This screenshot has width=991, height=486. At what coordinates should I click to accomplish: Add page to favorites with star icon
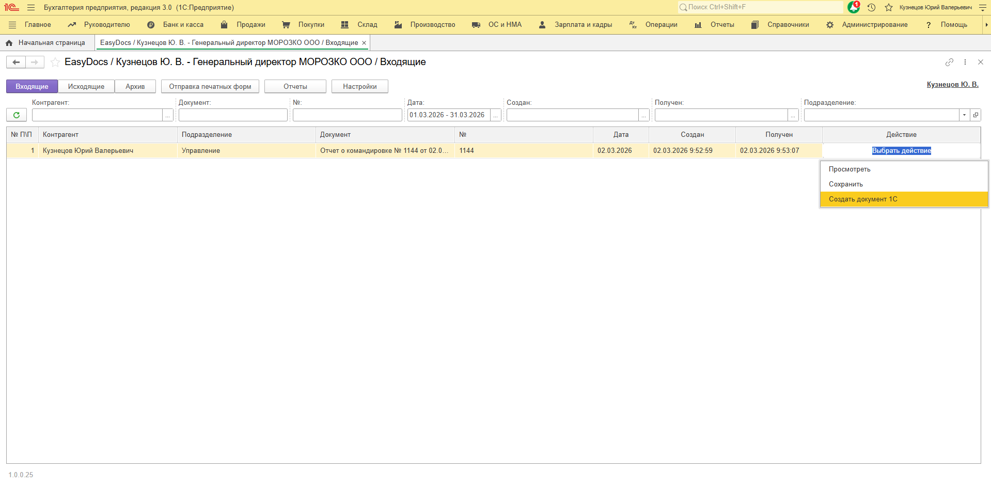[x=55, y=62]
